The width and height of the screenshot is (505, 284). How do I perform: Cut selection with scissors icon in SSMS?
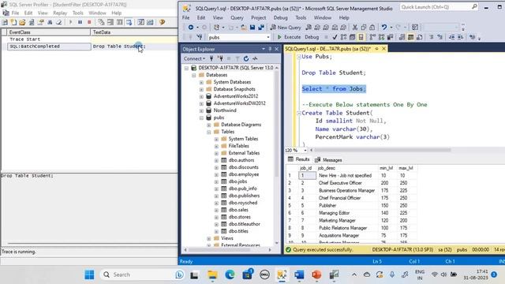pyautogui.click(x=355, y=28)
